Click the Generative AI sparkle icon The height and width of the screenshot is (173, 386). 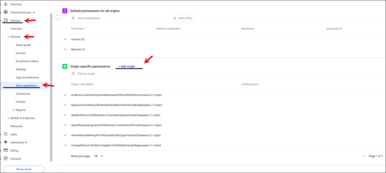point(5,142)
